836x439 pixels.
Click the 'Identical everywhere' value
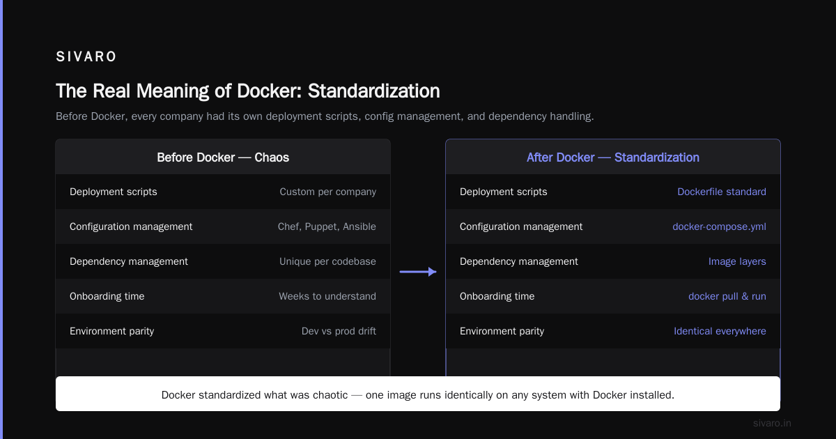tap(720, 331)
